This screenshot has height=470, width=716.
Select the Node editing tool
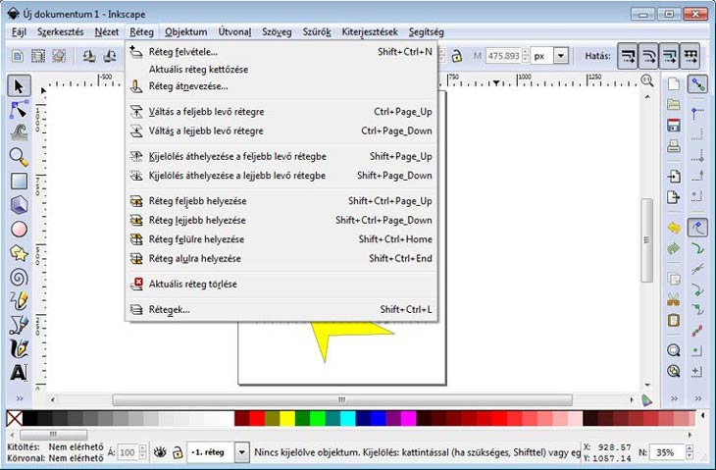pyautogui.click(x=19, y=109)
